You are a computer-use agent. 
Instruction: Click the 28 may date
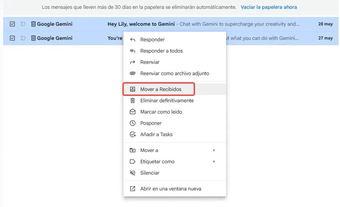pyautogui.click(x=326, y=24)
